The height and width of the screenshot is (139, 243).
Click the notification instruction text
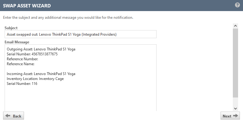coord(68,18)
